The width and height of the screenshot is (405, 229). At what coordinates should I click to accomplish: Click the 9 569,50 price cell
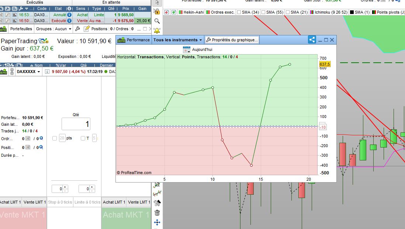tap(126, 15)
